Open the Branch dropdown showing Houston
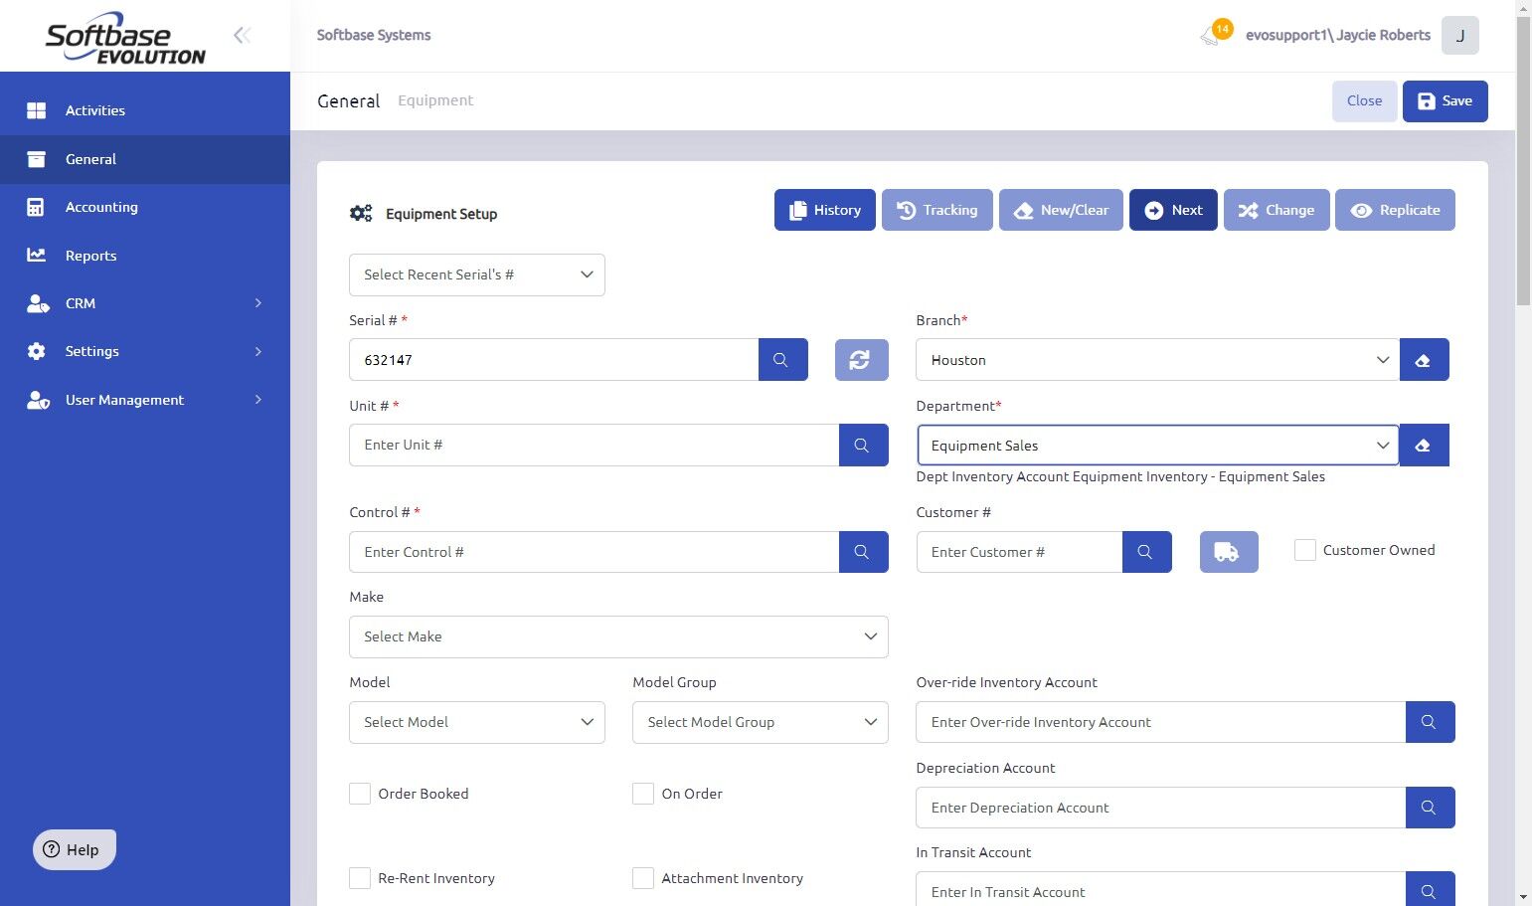Viewport: 1532px width, 906px height. tap(1157, 360)
